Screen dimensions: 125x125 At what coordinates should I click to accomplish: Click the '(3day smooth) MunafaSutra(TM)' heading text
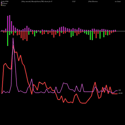coord(32,1)
